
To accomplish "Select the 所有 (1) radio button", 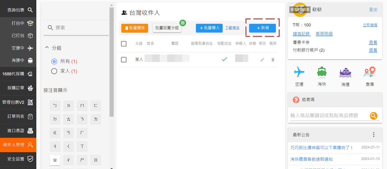I will pos(54,61).
